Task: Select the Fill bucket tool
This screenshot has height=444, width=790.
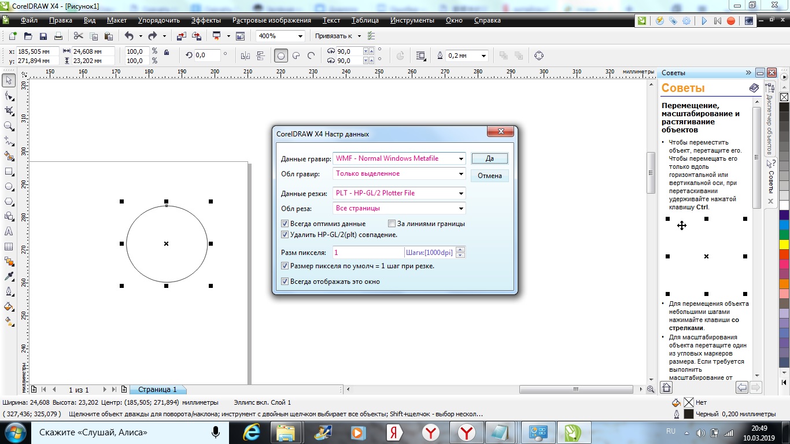Action: (x=9, y=306)
